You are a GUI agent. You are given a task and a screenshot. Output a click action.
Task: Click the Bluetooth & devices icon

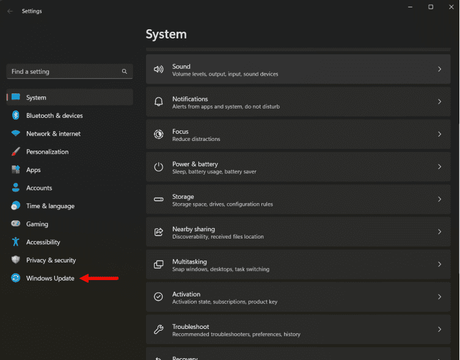coord(16,115)
